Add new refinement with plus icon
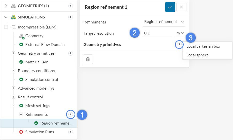Viewport: 233px width, 140px height. (71, 114)
